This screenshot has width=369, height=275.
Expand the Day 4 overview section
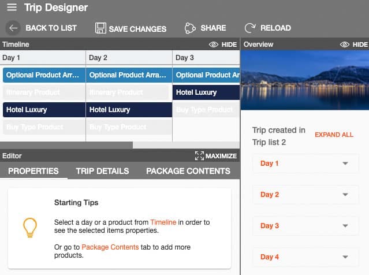345,257
